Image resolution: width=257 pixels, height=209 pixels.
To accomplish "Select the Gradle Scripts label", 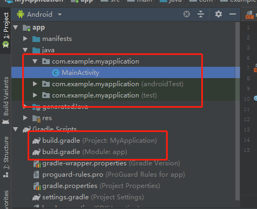I will click(55, 129).
